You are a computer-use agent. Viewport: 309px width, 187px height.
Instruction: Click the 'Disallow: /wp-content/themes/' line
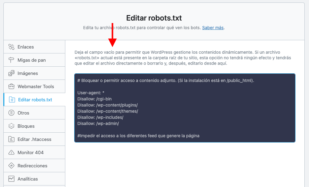pos(108,111)
